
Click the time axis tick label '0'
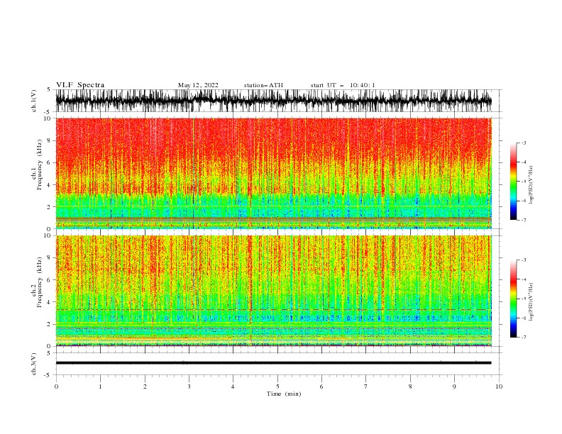(56, 386)
